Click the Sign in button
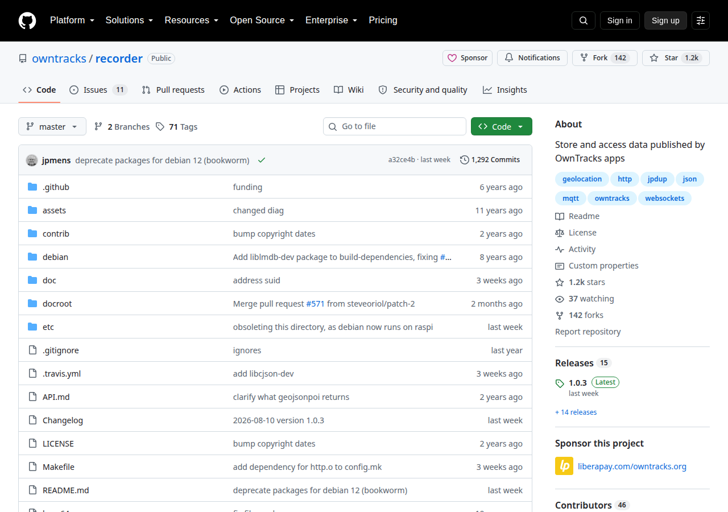 click(x=619, y=20)
